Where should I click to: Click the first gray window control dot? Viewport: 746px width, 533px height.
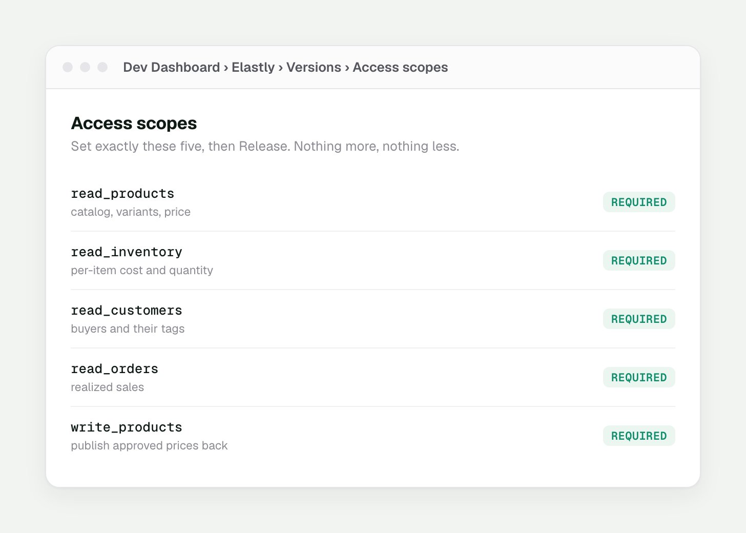(x=68, y=67)
